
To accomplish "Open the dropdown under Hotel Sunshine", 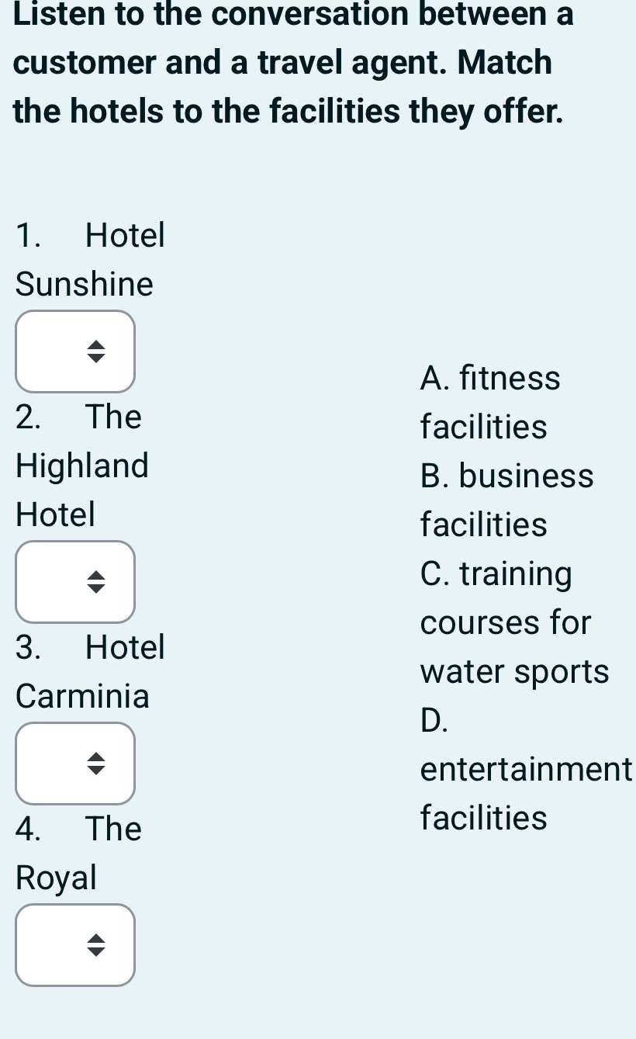I will pyautogui.click(x=75, y=352).
